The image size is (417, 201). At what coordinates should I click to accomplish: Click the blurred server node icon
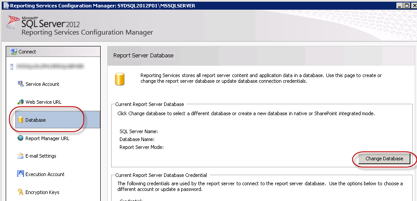(x=11, y=67)
